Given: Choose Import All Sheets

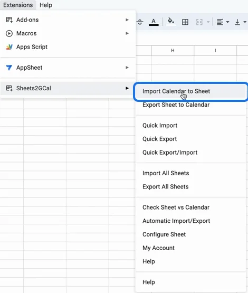Looking at the screenshot, I should pos(190,173).
